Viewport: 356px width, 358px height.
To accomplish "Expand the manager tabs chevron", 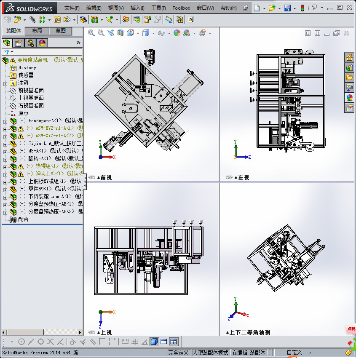I will click(78, 43).
